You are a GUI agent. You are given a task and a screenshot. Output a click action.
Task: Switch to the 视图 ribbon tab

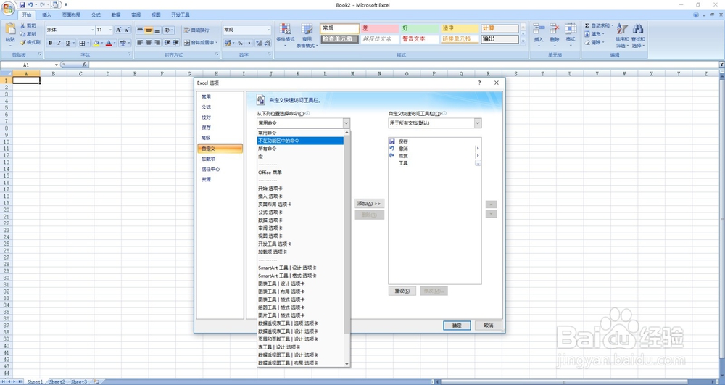tap(156, 15)
